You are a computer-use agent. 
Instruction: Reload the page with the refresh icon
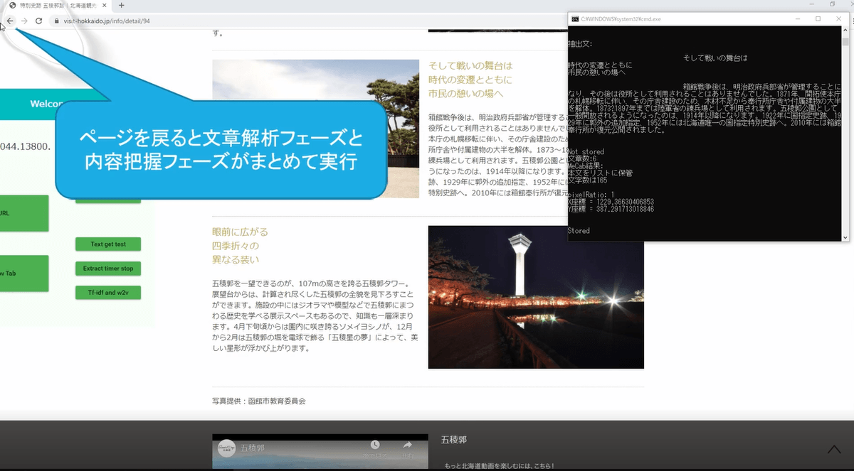[x=38, y=21]
